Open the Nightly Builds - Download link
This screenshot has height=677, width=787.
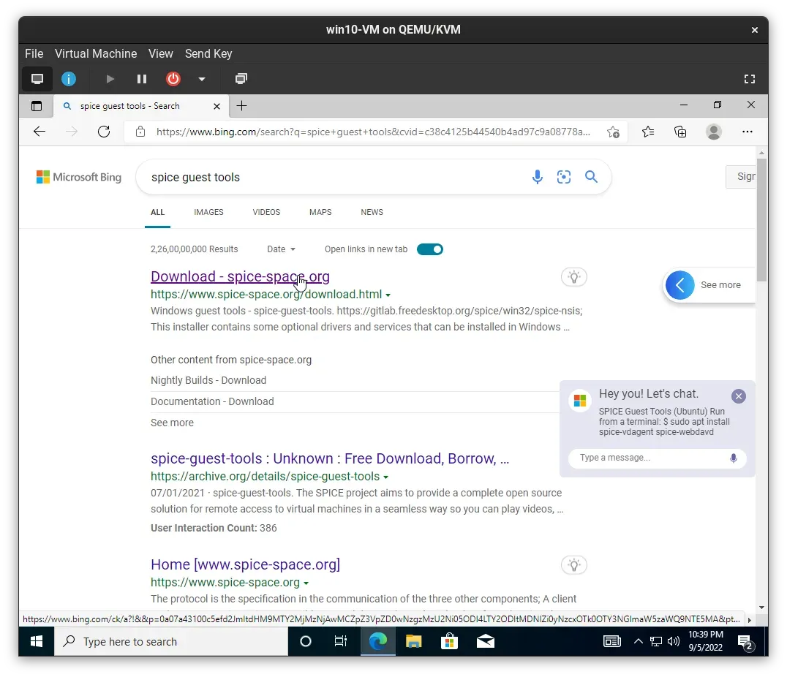208,380
